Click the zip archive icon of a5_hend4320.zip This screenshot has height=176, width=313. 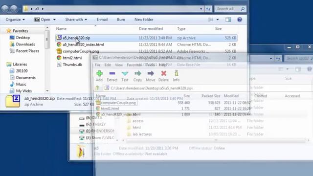pyautogui.click(x=59, y=38)
